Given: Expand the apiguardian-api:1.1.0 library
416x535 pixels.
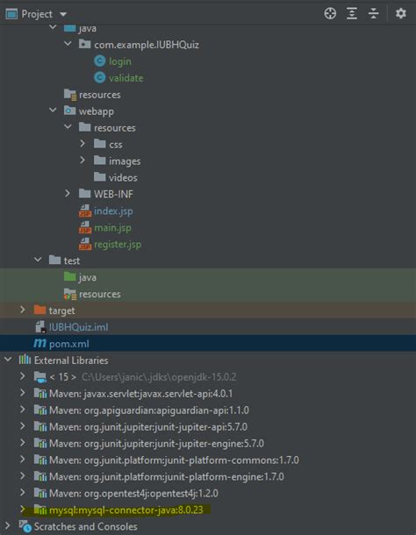Looking at the screenshot, I should (23, 410).
